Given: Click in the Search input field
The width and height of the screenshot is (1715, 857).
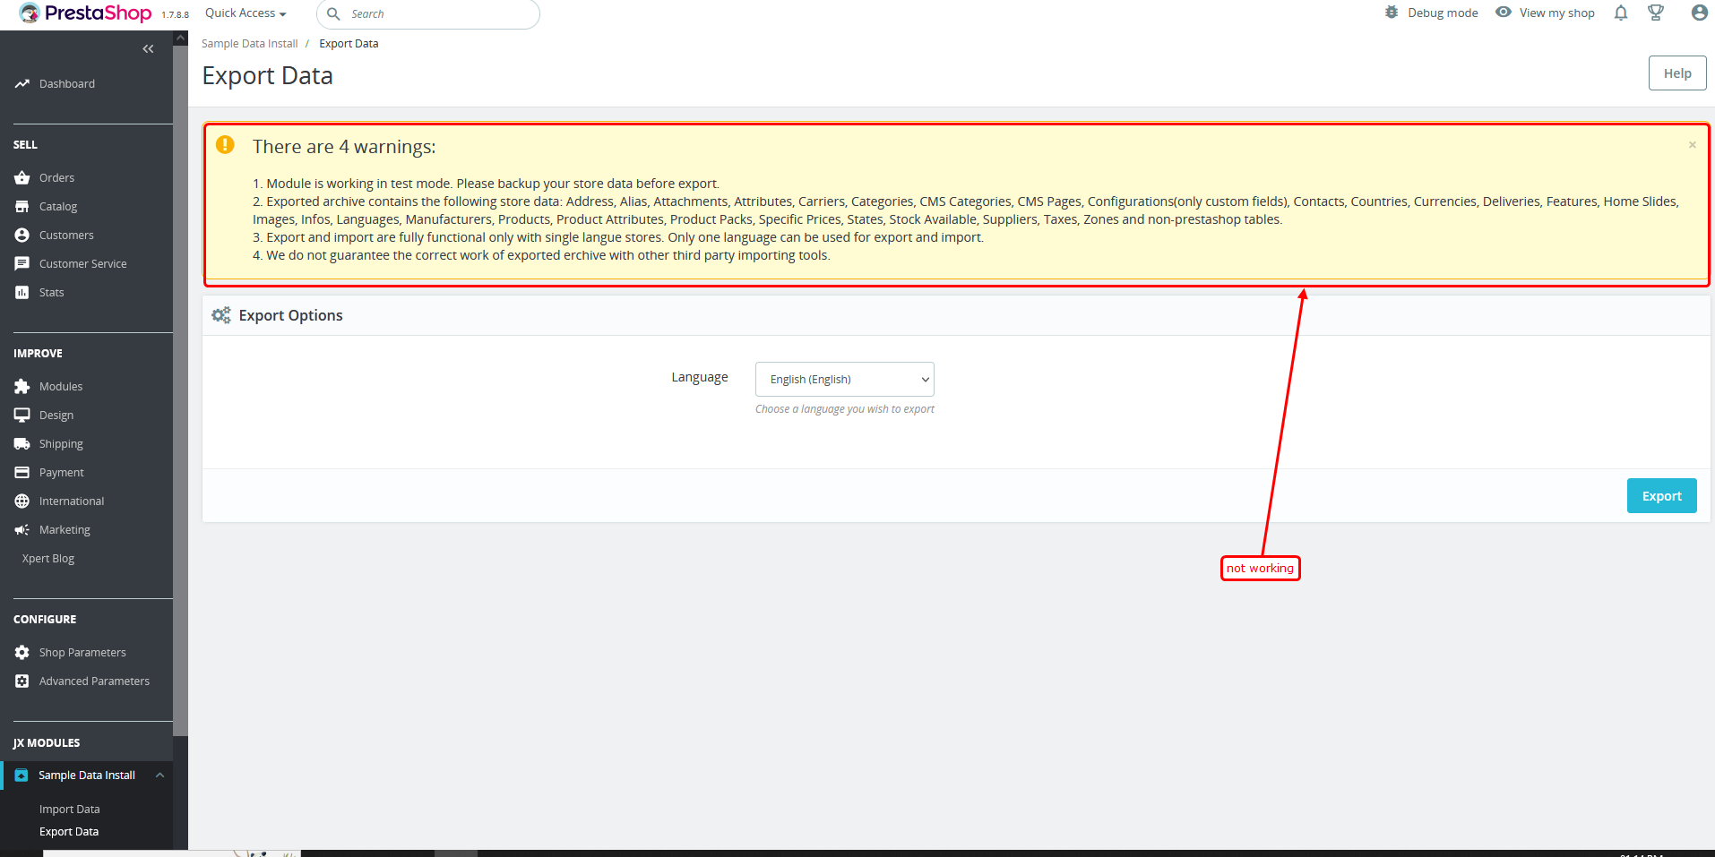Looking at the screenshot, I should coord(428,14).
